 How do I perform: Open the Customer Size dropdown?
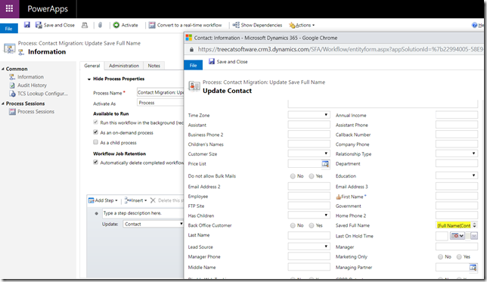(x=309, y=153)
